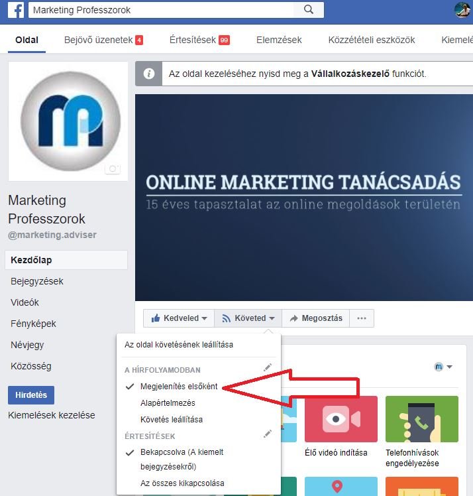Click the Megosztás button
The height and width of the screenshot is (496, 473).
[x=315, y=318]
